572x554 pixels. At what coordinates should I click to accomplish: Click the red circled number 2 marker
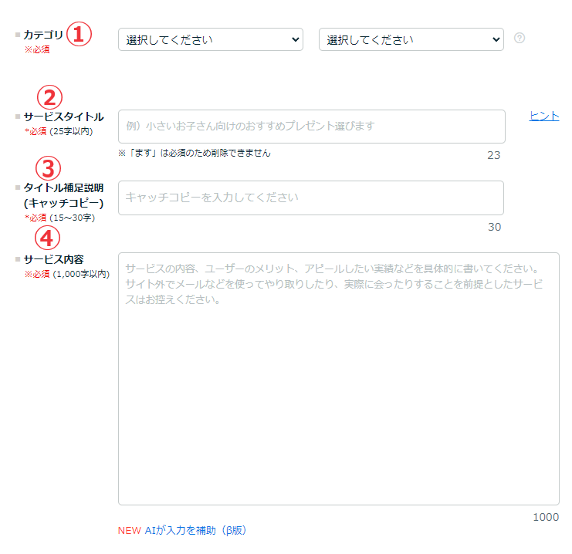coord(49,98)
